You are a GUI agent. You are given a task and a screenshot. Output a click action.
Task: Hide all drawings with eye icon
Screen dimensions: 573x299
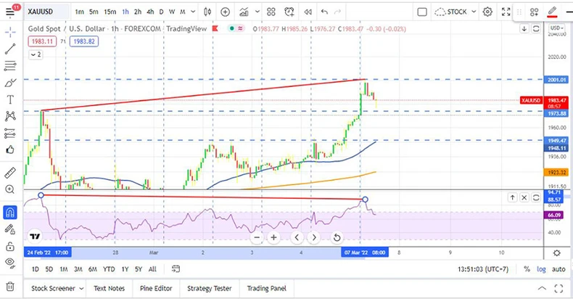click(x=10, y=263)
